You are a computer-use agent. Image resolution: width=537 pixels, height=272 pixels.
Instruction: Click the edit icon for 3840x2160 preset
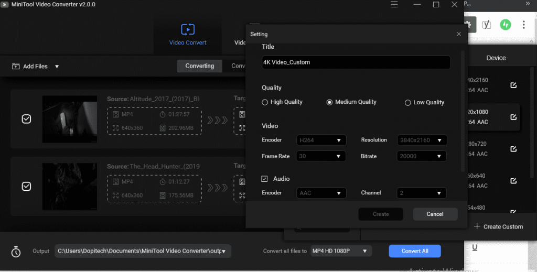point(513,85)
